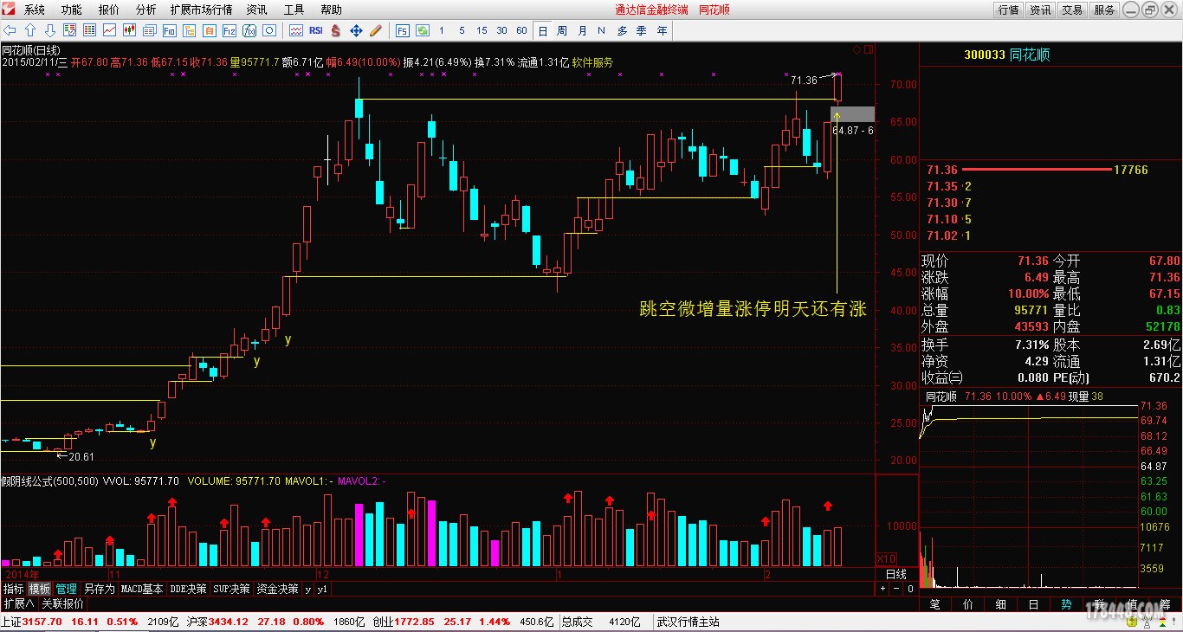Click the F5 toolbar icon
This screenshot has width=1183, height=632.
click(x=403, y=30)
